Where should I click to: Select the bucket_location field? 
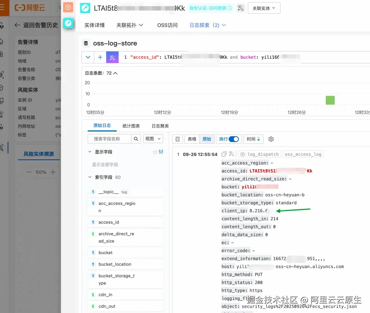125,264
